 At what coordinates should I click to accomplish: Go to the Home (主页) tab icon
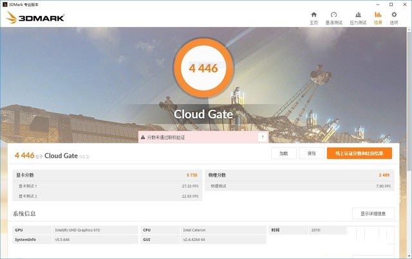314,15
